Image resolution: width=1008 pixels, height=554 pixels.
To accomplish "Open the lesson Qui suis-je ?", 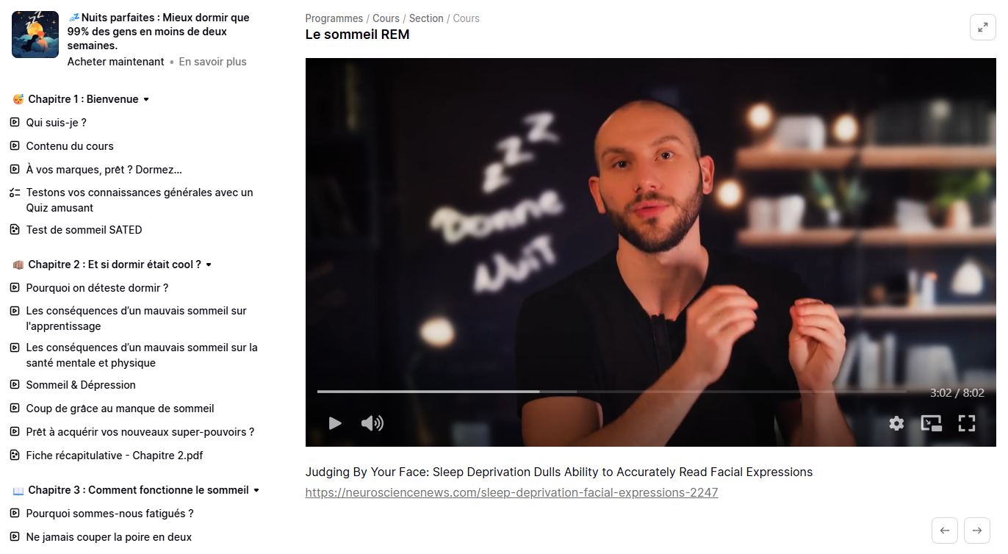I will click(57, 123).
